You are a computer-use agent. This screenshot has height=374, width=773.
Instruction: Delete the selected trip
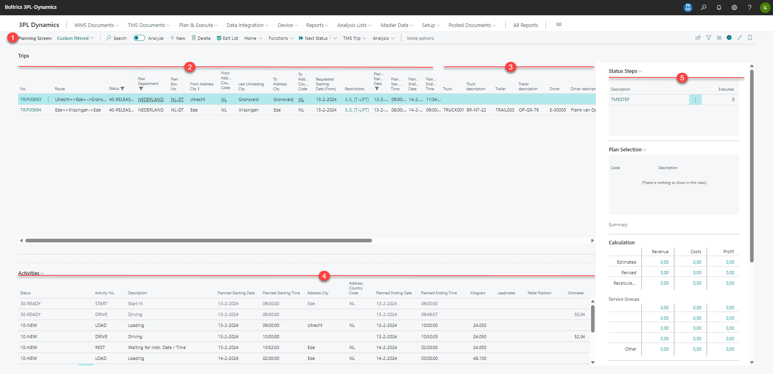pyautogui.click(x=201, y=38)
